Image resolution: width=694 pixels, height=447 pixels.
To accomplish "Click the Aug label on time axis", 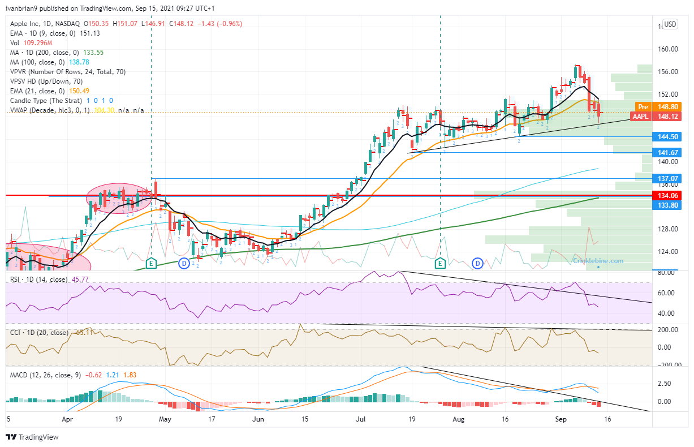I will coord(459,420).
